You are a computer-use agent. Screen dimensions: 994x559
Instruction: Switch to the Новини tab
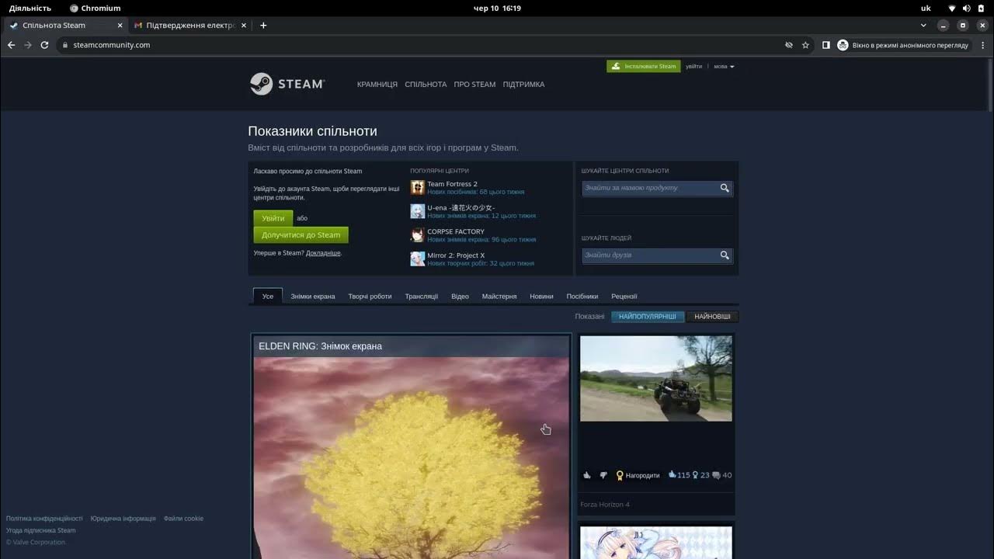(542, 297)
